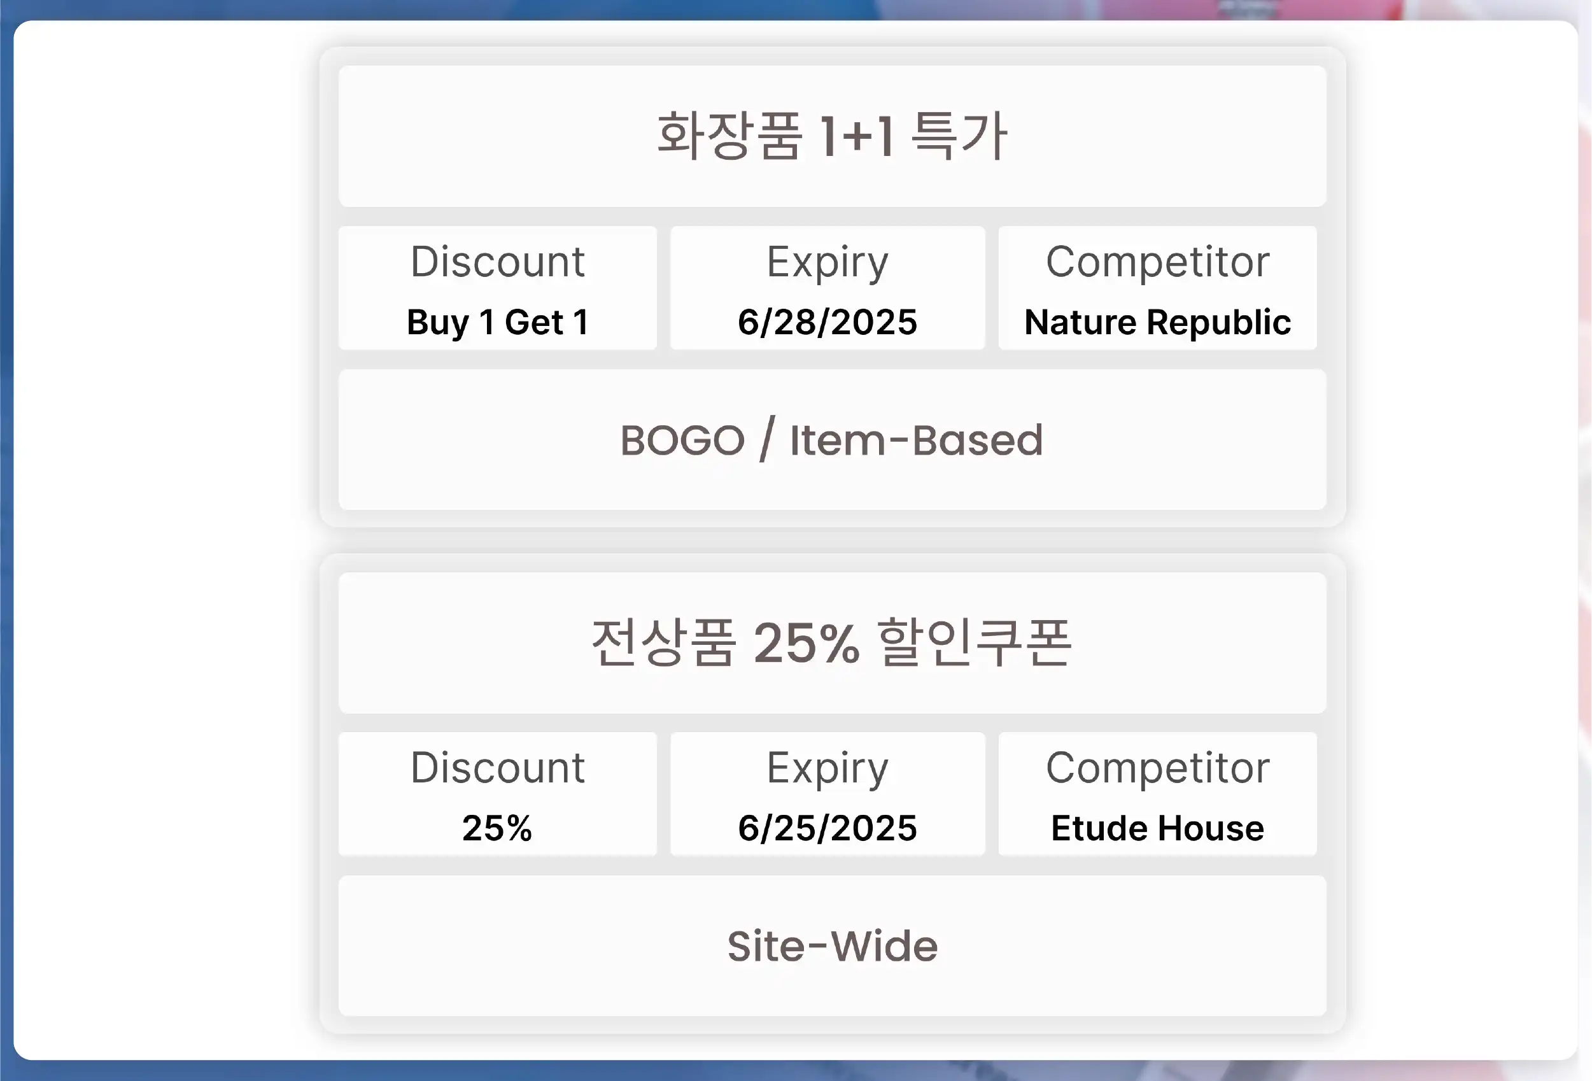Select the 6/25/2025 expiry date

click(x=827, y=828)
